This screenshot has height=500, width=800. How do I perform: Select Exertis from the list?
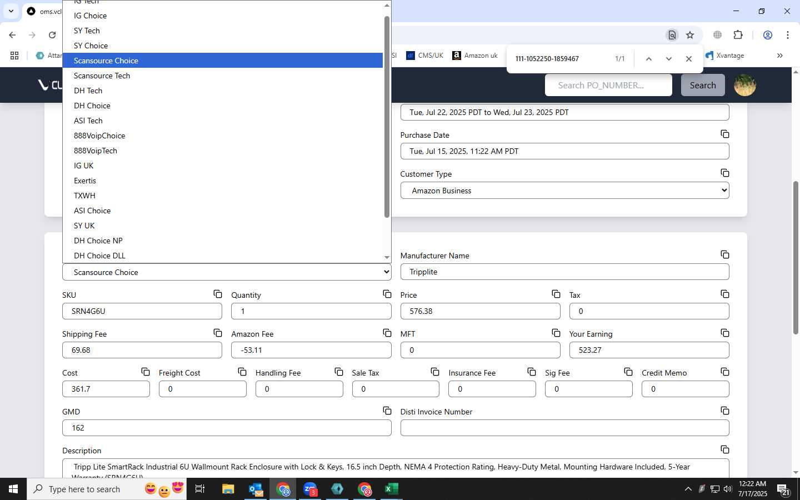click(x=223, y=181)
